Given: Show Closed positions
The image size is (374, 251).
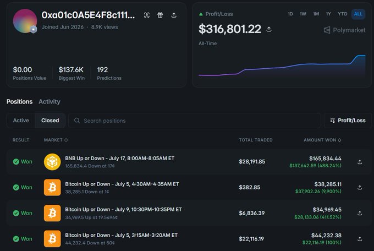Looking at the screenshot, I should (x=50, y=121).
